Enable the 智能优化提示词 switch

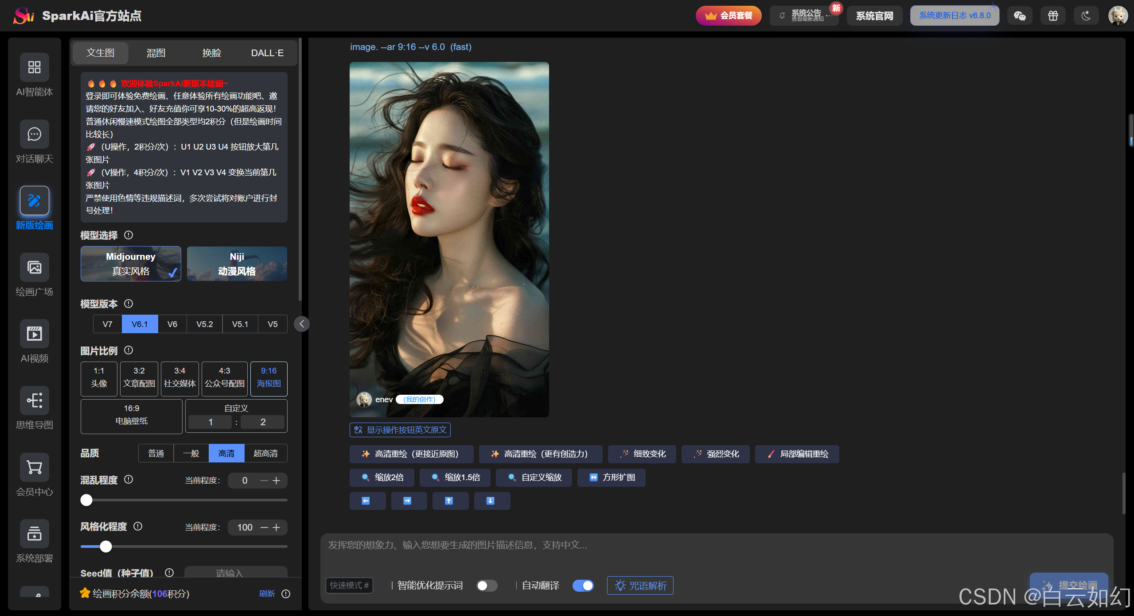(486, 585)
